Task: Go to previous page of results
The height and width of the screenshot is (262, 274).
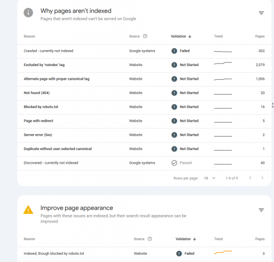Action: (x=250, y=178)
